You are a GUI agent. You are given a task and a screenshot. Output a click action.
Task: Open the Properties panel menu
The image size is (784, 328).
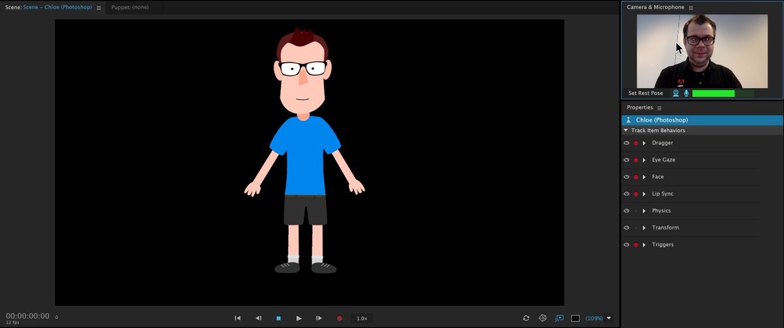659,108
